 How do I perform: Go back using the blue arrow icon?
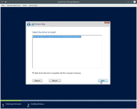point(29,24)
